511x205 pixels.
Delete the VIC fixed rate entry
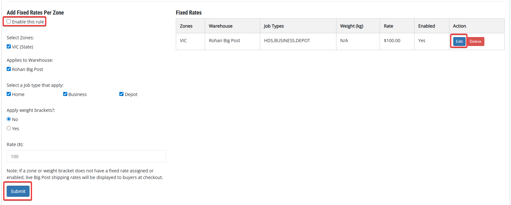coord(475,42)
